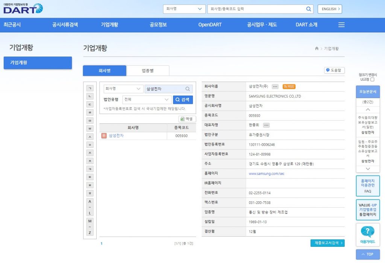Open the 법인유형 전체 dropdown
The height and width of the screenshot is (263, 385).
tap(147, 100)
